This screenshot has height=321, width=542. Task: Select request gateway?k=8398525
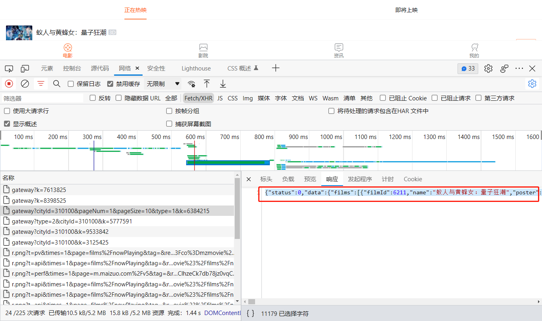[x=117, y=200]
